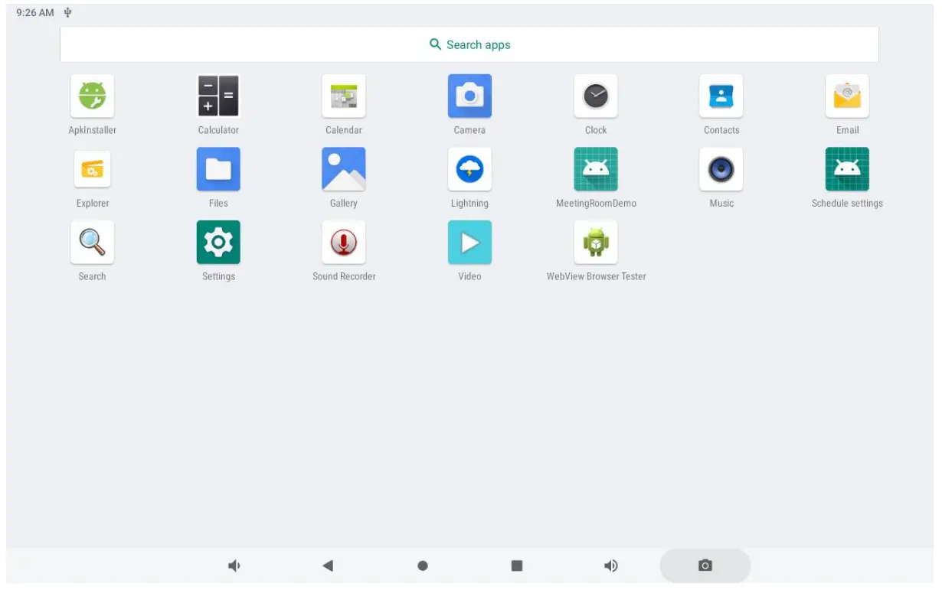Launch the Search app with magnifier icon
Image resolution: width=942 pixels, height=590 pixels.
click(92, 243)
